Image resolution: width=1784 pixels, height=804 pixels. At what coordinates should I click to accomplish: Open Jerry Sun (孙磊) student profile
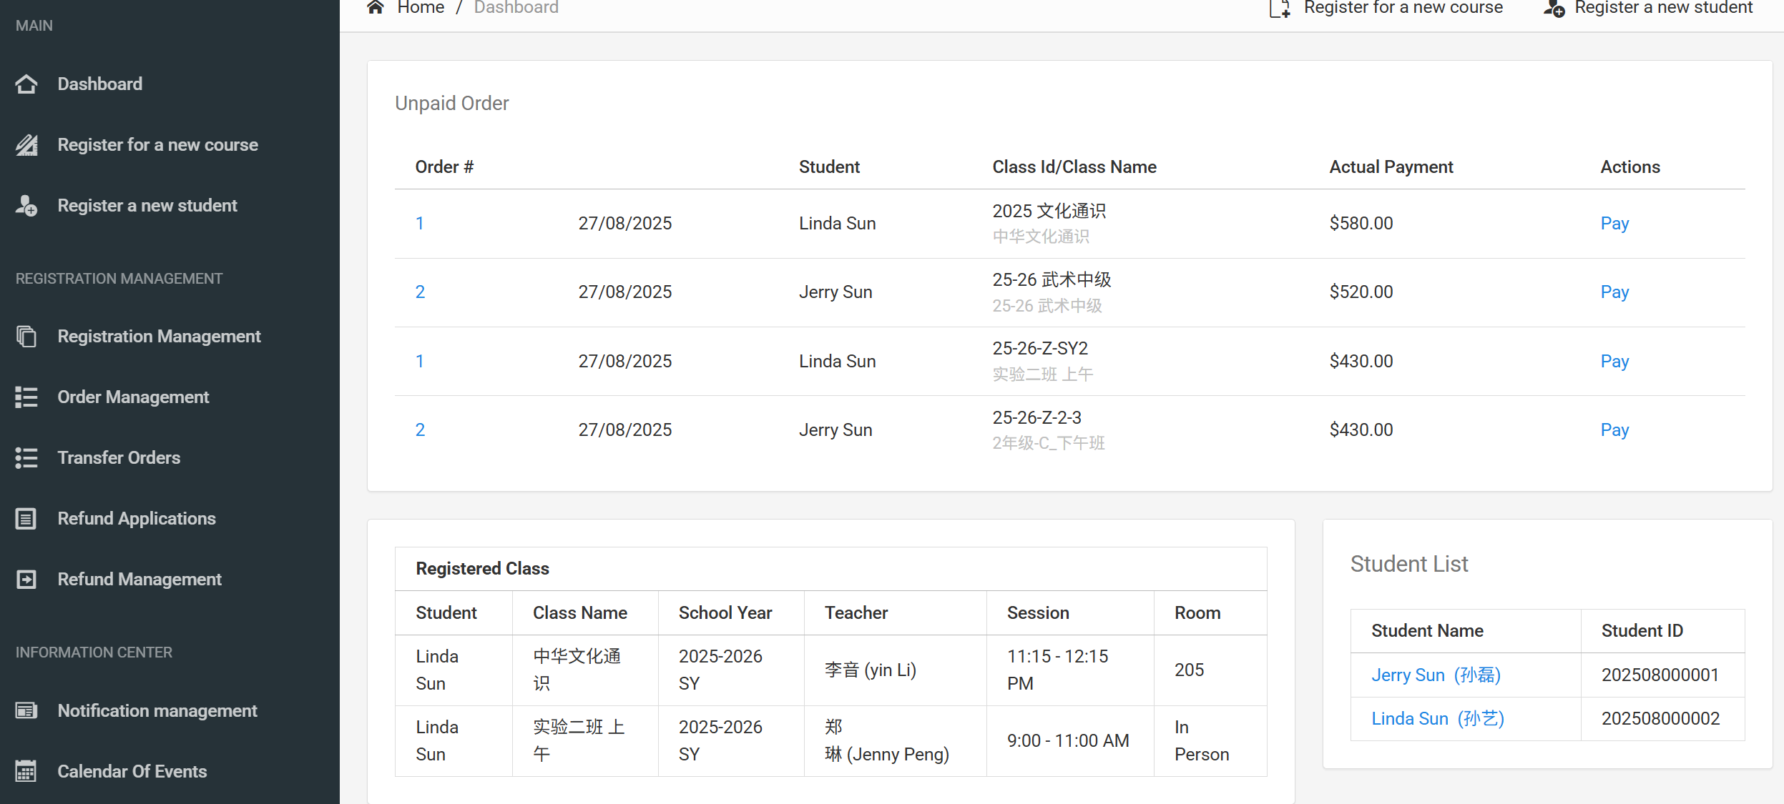pyautogui.click(x=1436, y=675)
